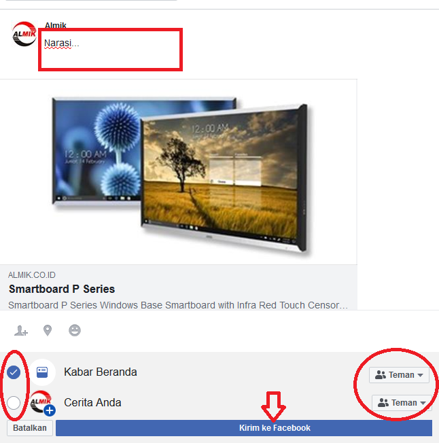Open the Teman audience dropdown for Kabar Beranda
439x443 pixels.
coord(399,375)
